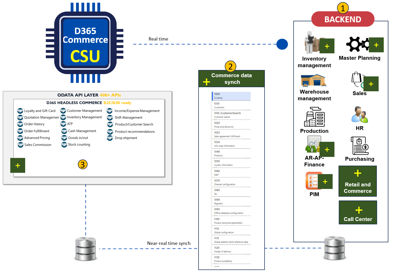Pick the 1030 Info code information row
Screen dimensions: 393x271
point(231,144)
